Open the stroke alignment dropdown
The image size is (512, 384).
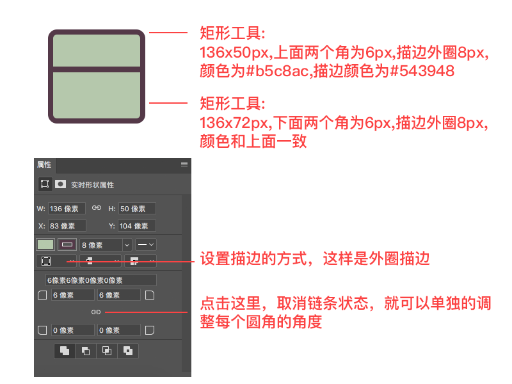click(56, 261)
